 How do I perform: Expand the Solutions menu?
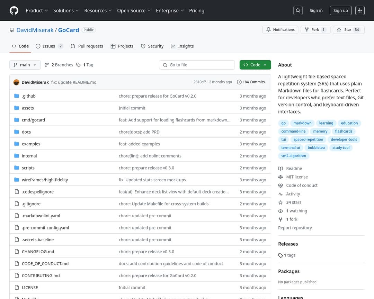[x=66, y=10]
